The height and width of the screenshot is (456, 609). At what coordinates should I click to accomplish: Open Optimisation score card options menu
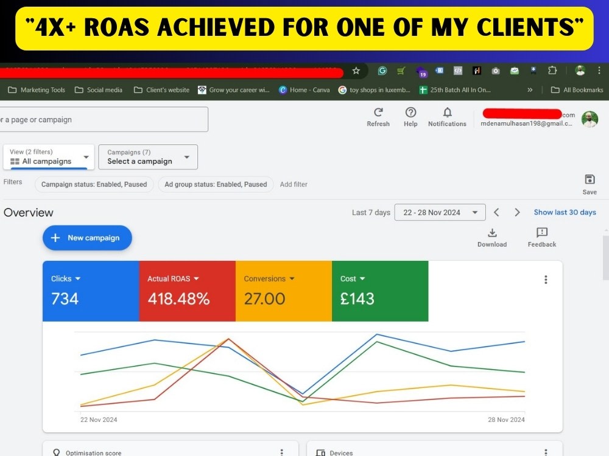point(282,452)
